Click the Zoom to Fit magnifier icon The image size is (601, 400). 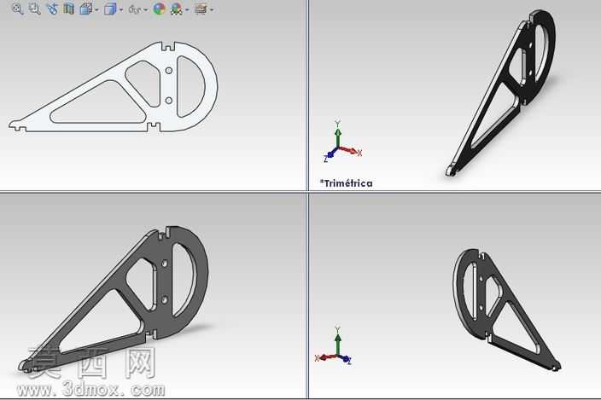pos(17,9)
